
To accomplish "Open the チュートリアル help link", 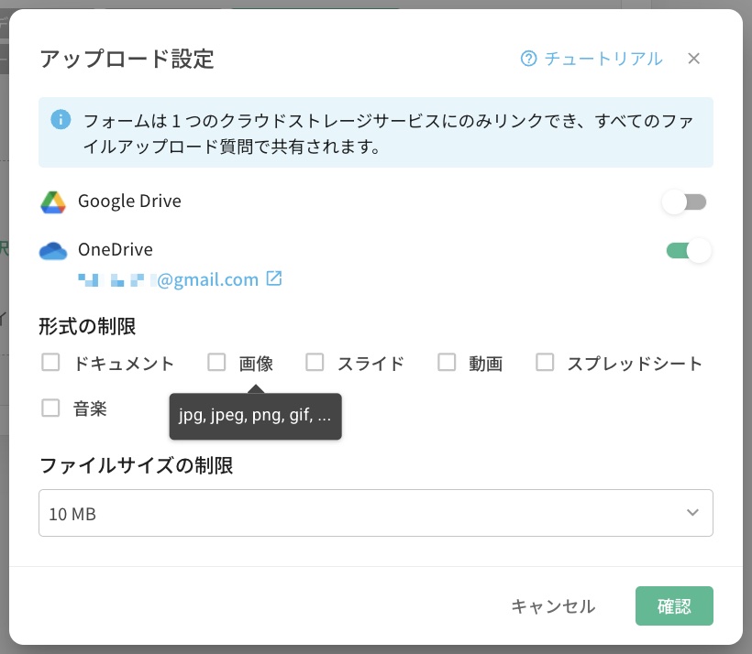I will point(592,59).
